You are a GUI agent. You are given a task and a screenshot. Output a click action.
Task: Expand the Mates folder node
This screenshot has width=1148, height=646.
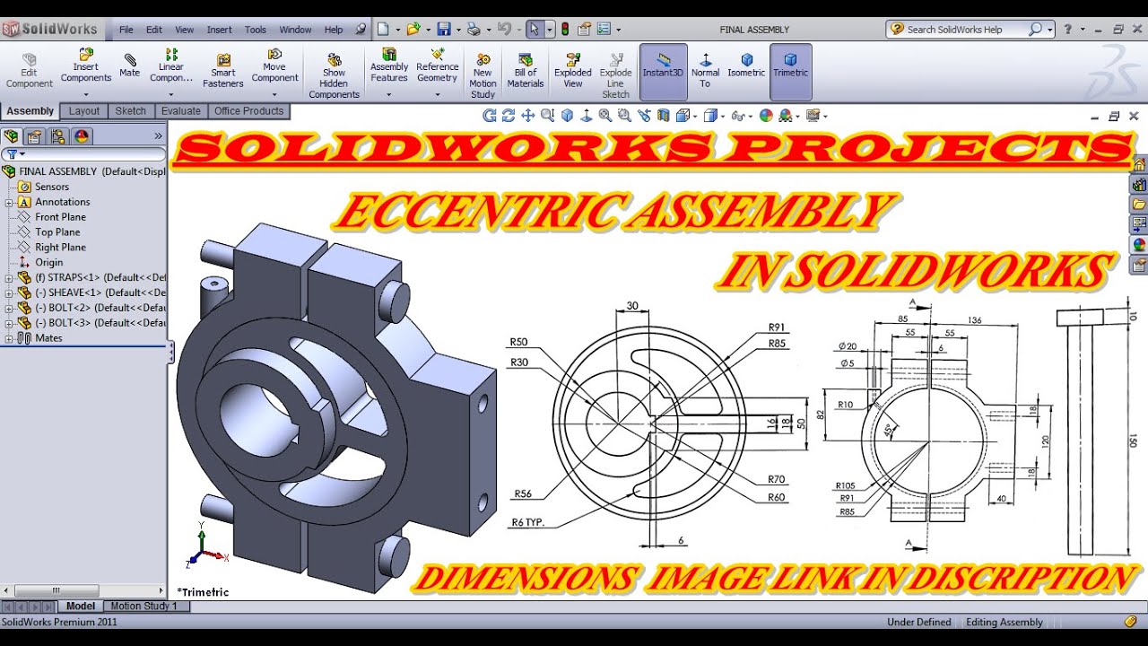tap(9, 338)
